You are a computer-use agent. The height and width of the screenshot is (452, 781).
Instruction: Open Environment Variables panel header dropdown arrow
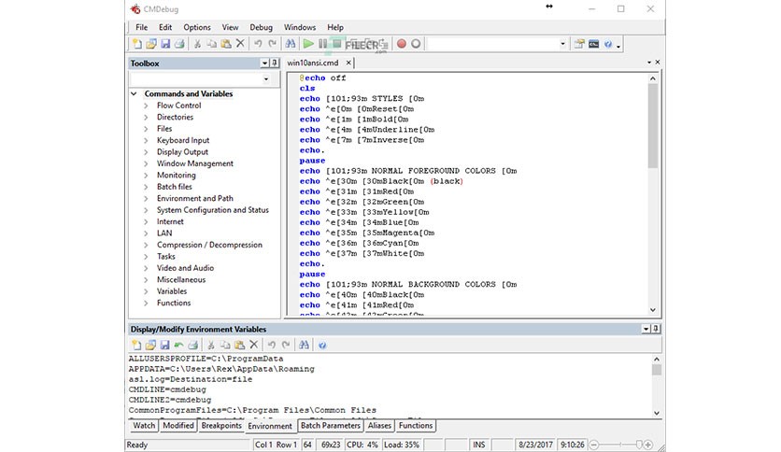646,329
